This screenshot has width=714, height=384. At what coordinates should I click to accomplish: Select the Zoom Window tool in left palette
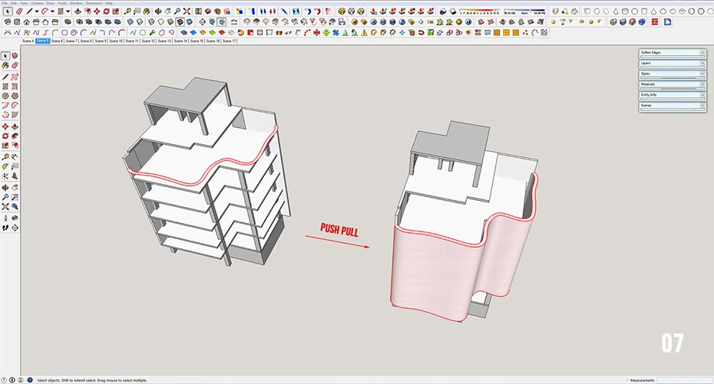[15, 197]
